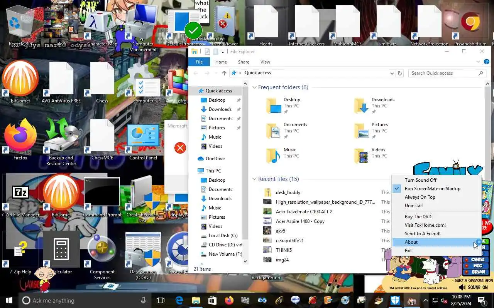
Task: Toggle Run ScreenMate on Startup option
Action: coord(436,189)
